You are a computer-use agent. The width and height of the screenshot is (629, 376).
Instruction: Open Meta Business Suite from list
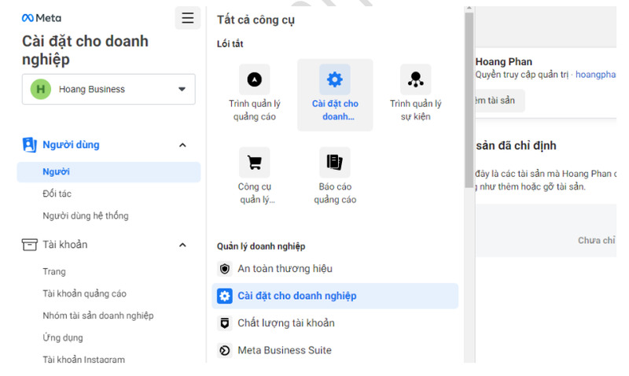pyautogui.click(x=335, y=350)
